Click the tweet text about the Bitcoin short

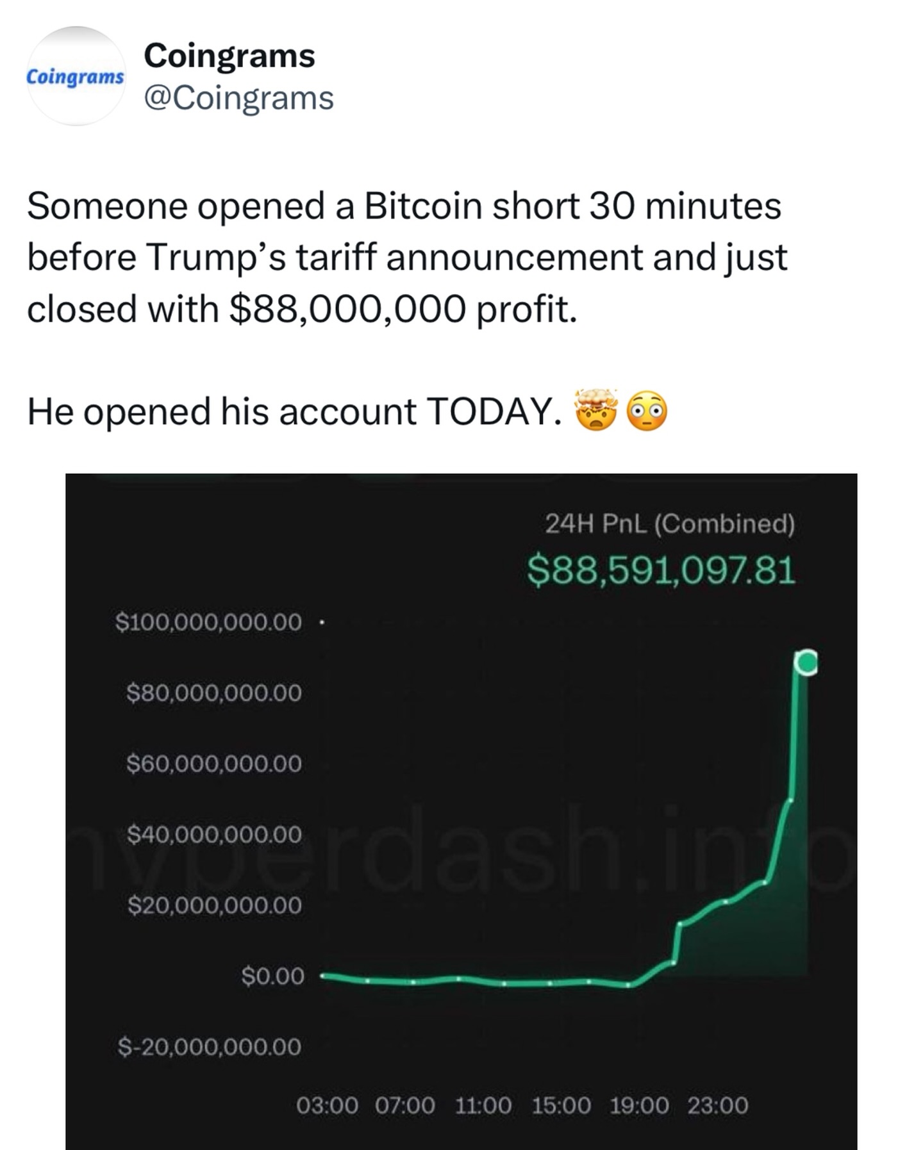pyautogui.click(x=407, y=256)
